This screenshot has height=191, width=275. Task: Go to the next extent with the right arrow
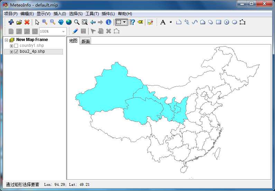pyautogui.click(x=101, y=22)
